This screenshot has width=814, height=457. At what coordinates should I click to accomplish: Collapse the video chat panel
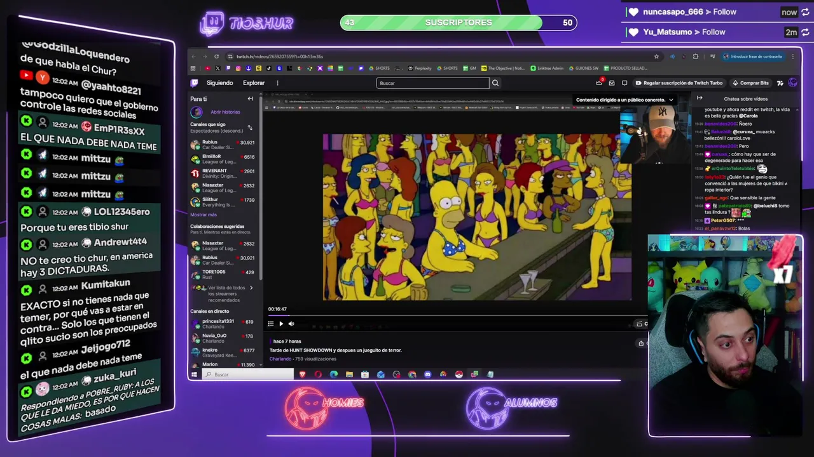click(700, 98)
